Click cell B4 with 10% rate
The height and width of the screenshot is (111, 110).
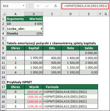pyautogui.click(x=34, y=34)
